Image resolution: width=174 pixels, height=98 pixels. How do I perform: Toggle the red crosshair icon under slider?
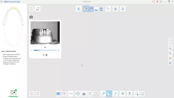[43, 55]
